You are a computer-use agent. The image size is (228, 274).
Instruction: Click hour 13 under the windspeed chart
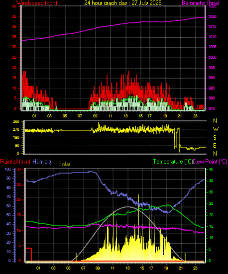(x=125, y=116)
